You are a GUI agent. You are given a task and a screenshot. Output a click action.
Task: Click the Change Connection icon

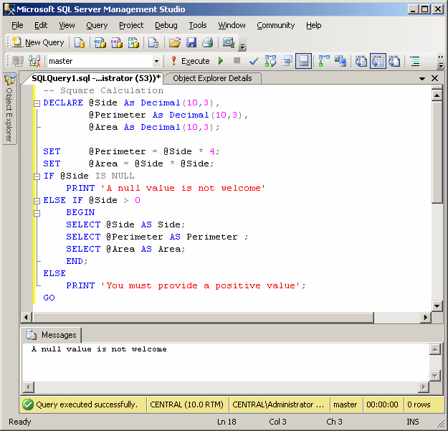[x=34, y=61]
